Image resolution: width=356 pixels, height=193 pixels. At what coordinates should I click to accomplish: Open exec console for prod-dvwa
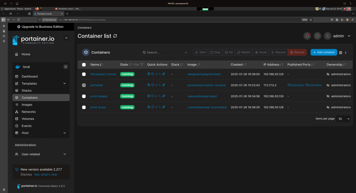160,107
